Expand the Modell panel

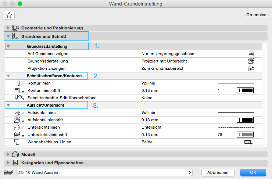point(8,154)
